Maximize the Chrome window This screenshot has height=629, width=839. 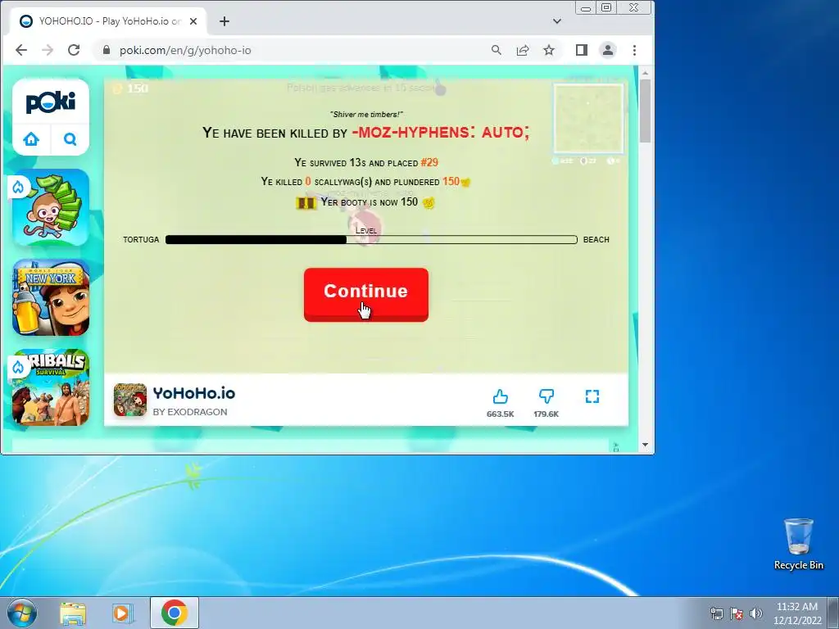tap(606, 8)
